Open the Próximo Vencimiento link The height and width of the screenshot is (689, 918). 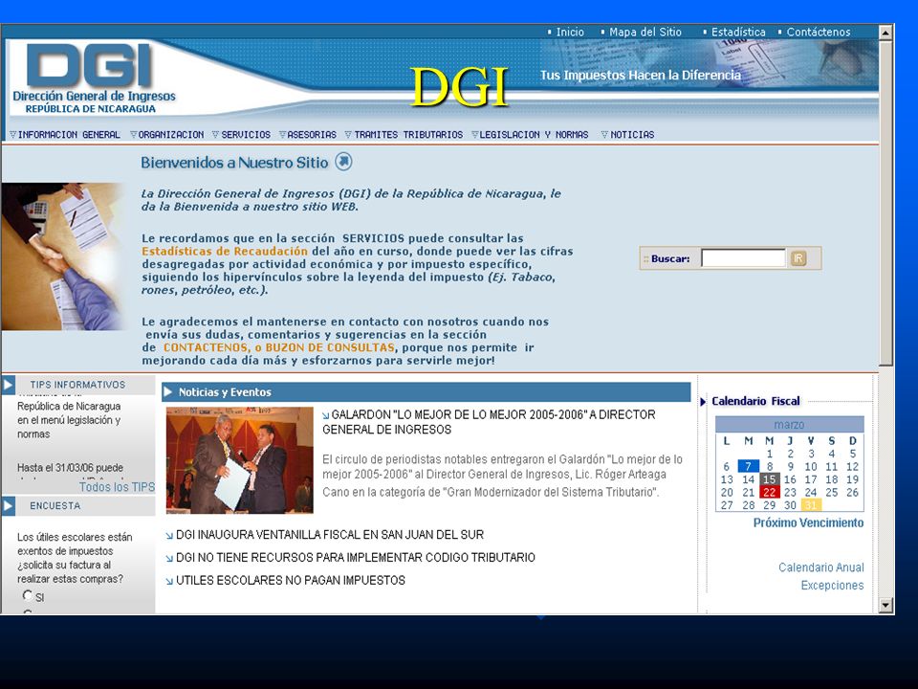coord(809,523)
